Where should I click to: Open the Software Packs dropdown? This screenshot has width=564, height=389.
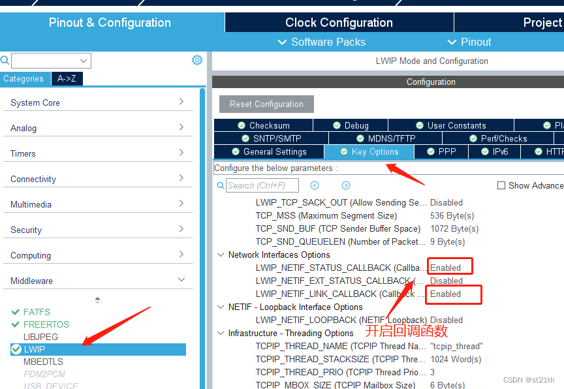click(x=321, y=42)
